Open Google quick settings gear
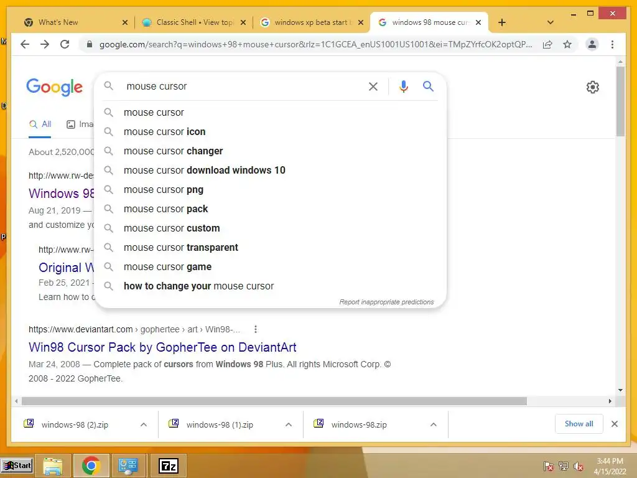The width and height of the screenshot is (637, 478). [592, 87]
